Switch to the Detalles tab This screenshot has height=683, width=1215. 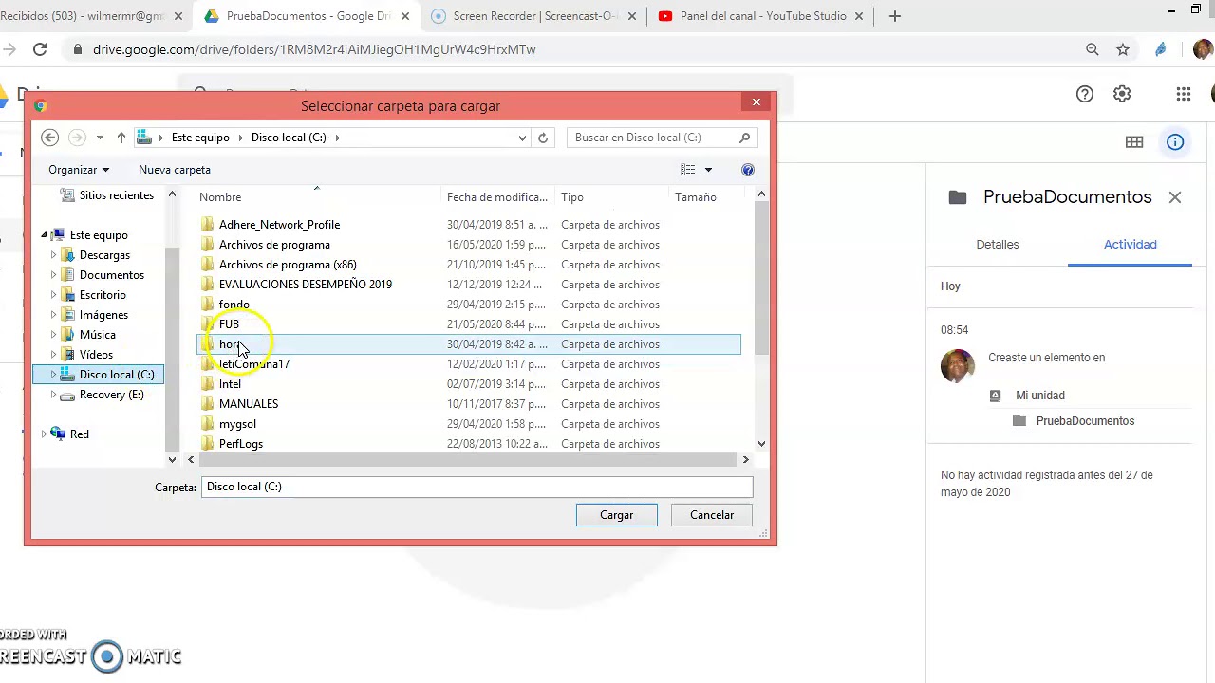pyautogui.click(x=998, y=245)
